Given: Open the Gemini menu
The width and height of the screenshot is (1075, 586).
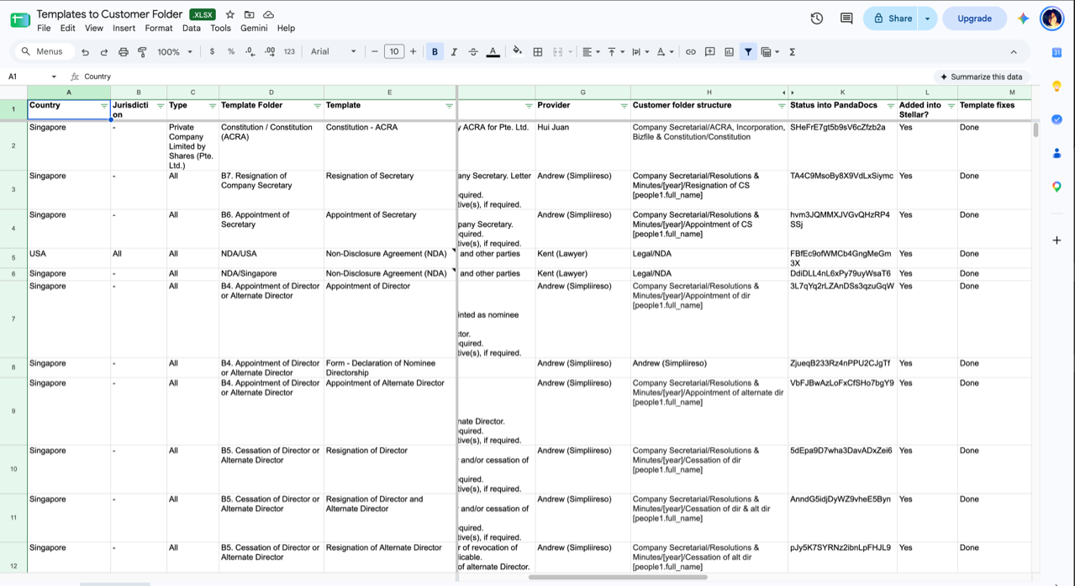Looking at the screenshot, I should pos(254,29).
